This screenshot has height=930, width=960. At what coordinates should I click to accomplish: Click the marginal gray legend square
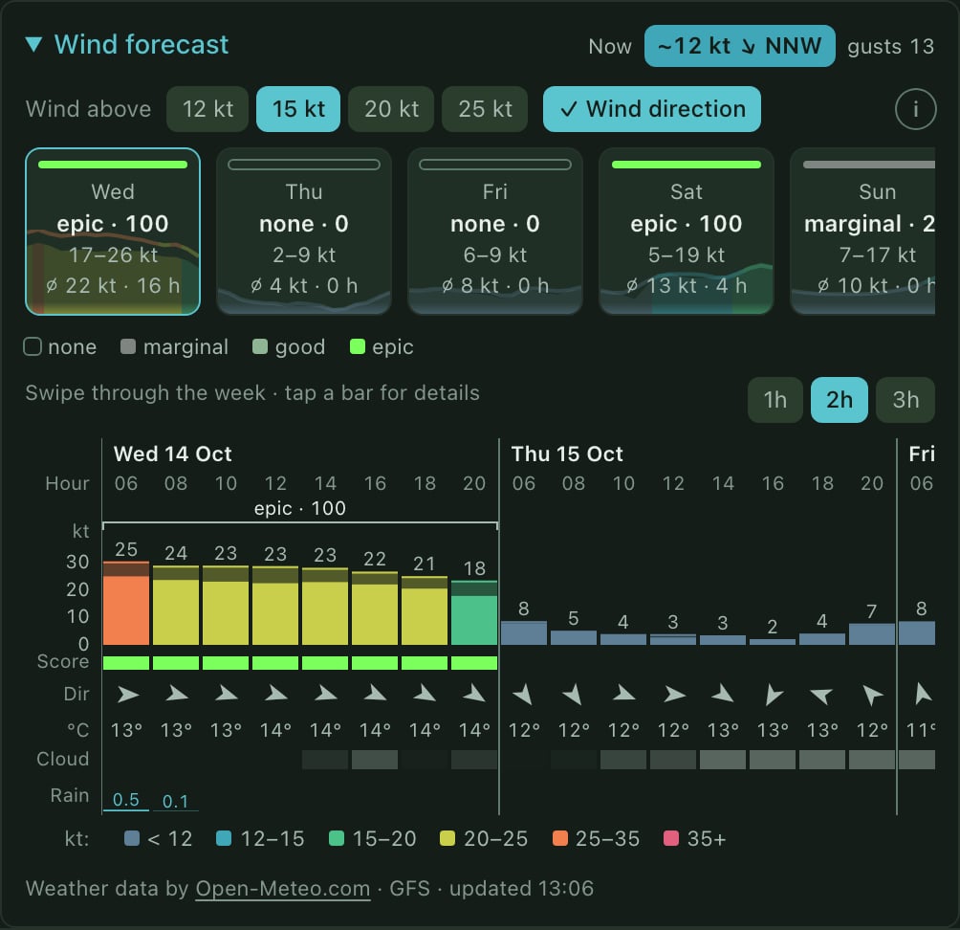[x=128, y=346]
